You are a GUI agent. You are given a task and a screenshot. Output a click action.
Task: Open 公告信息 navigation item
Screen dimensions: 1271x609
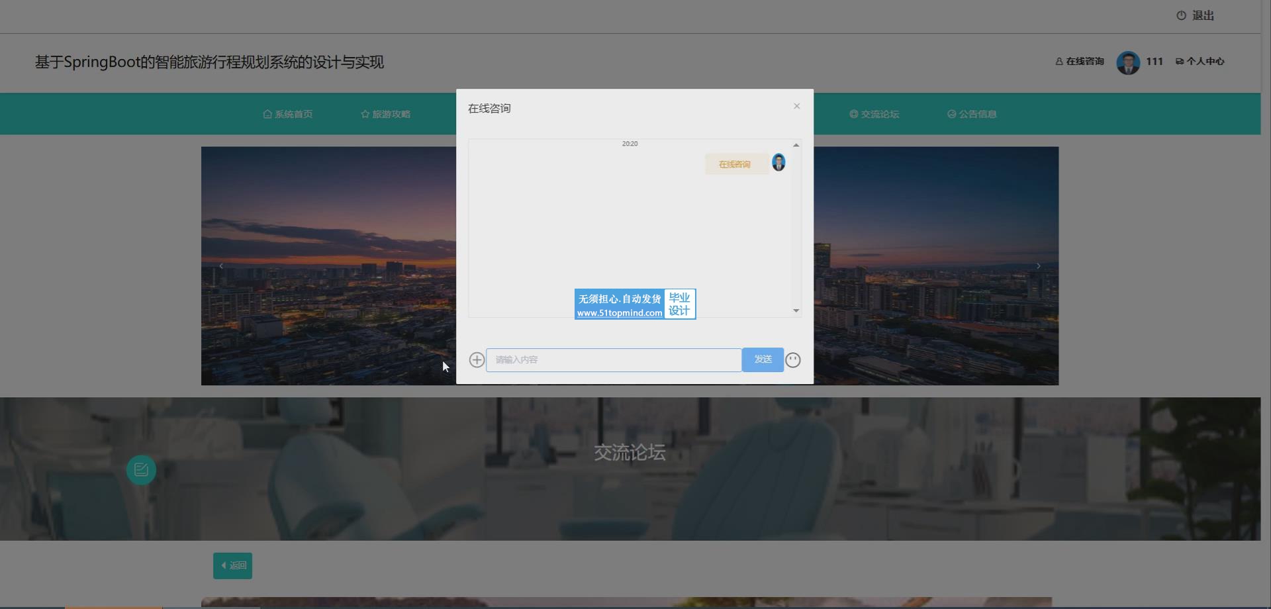[x=972, y=114]
